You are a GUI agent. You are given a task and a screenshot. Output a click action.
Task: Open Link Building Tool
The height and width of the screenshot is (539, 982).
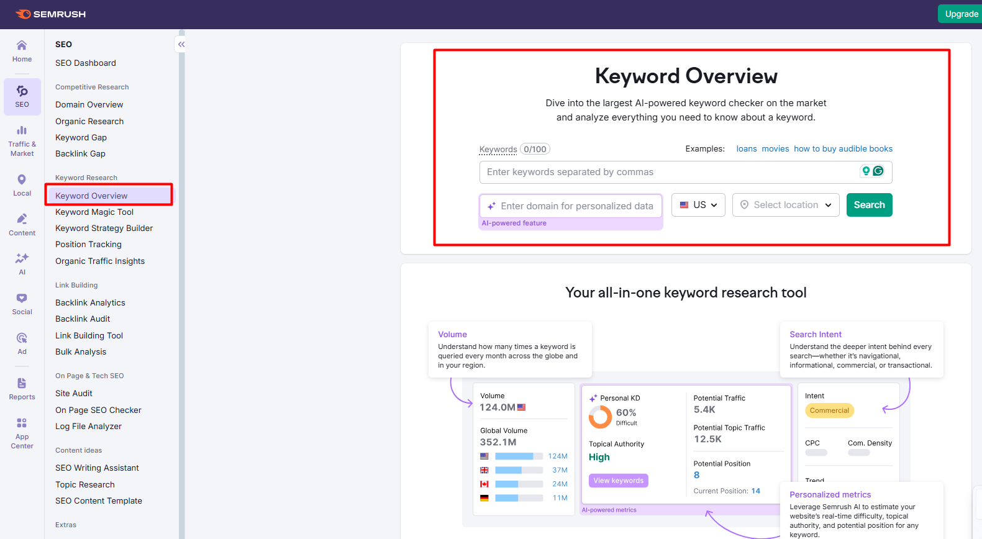tap(89, 335)
